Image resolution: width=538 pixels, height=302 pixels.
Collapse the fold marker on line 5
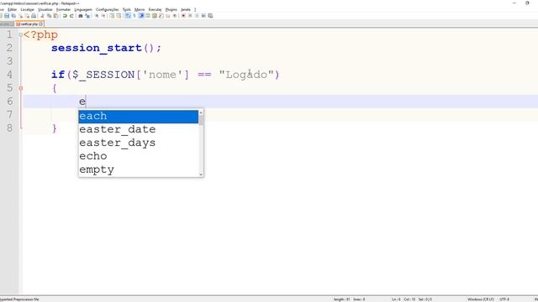20,88
